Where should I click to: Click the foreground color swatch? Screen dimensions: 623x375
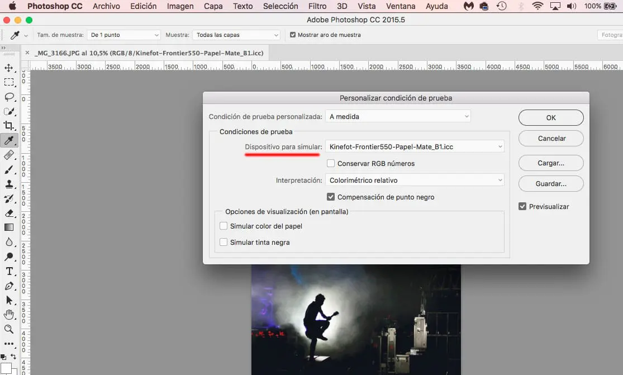(6, 369)
